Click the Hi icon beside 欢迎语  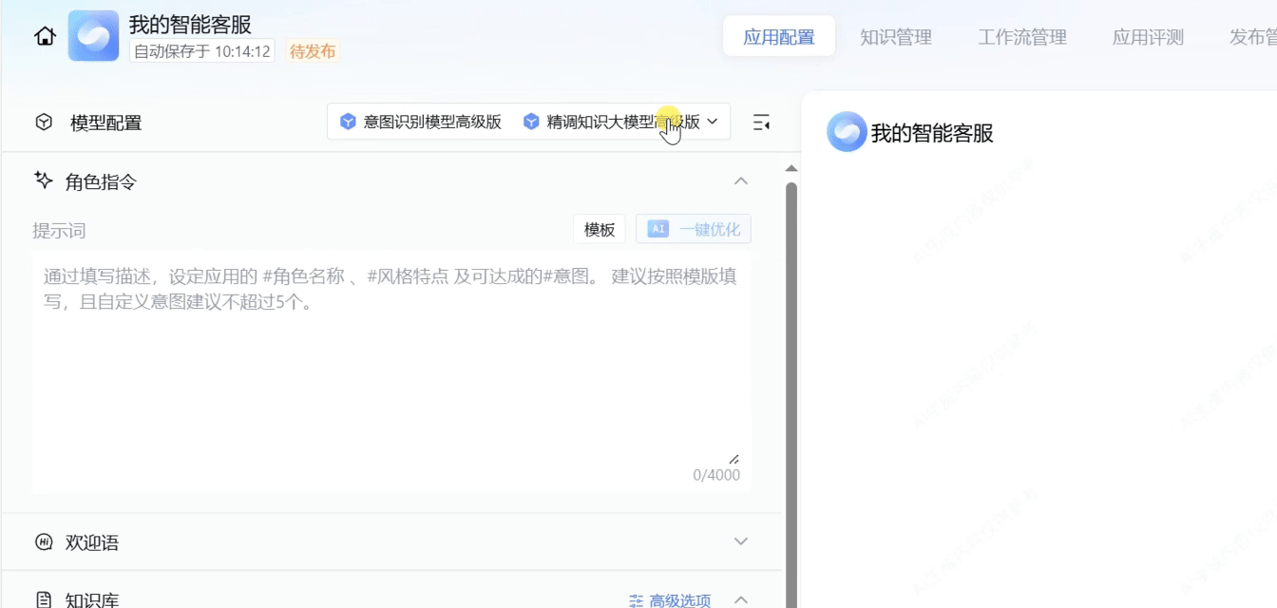44,542
